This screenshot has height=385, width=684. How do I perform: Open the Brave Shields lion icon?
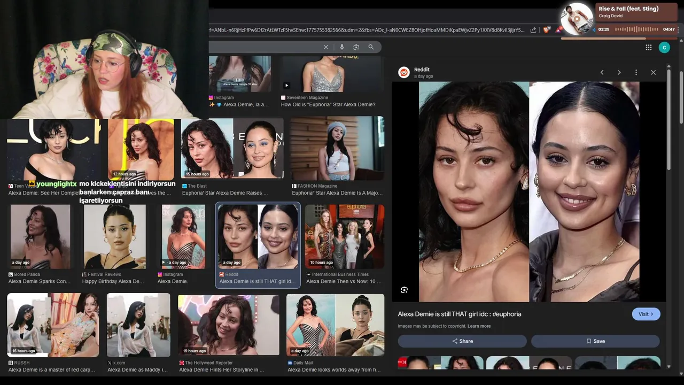click(546, 30)
